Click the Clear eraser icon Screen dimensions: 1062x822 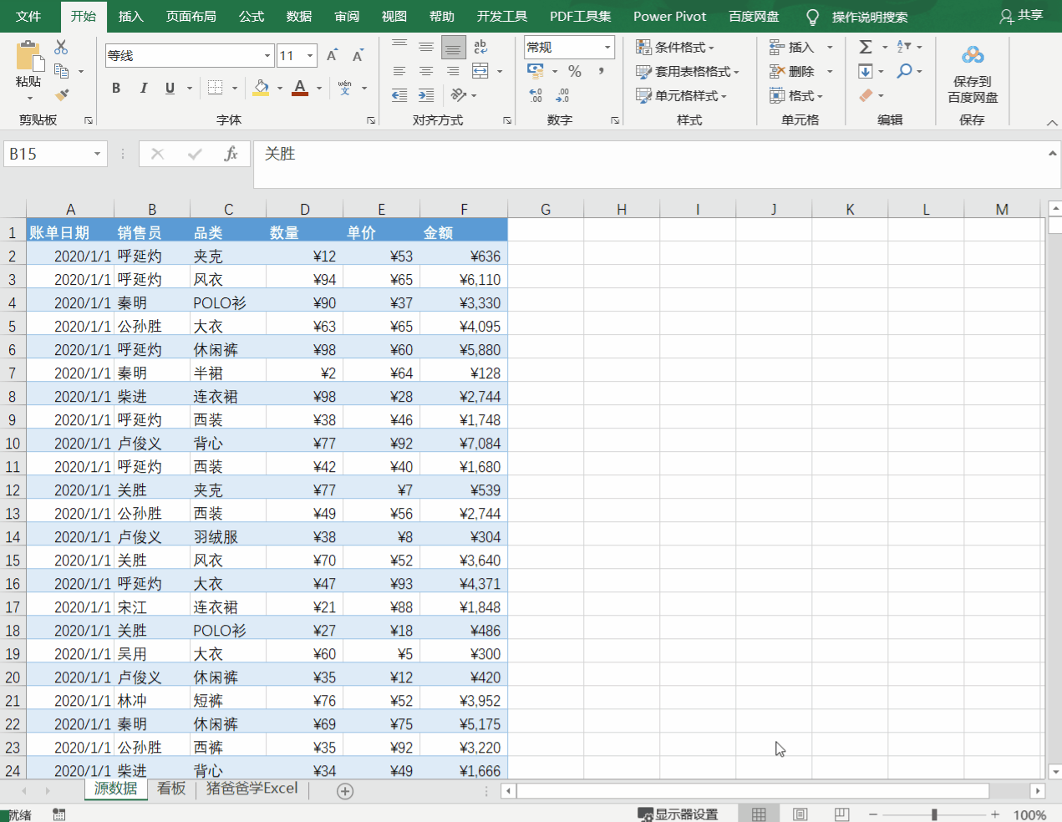(x=866, y=95)
